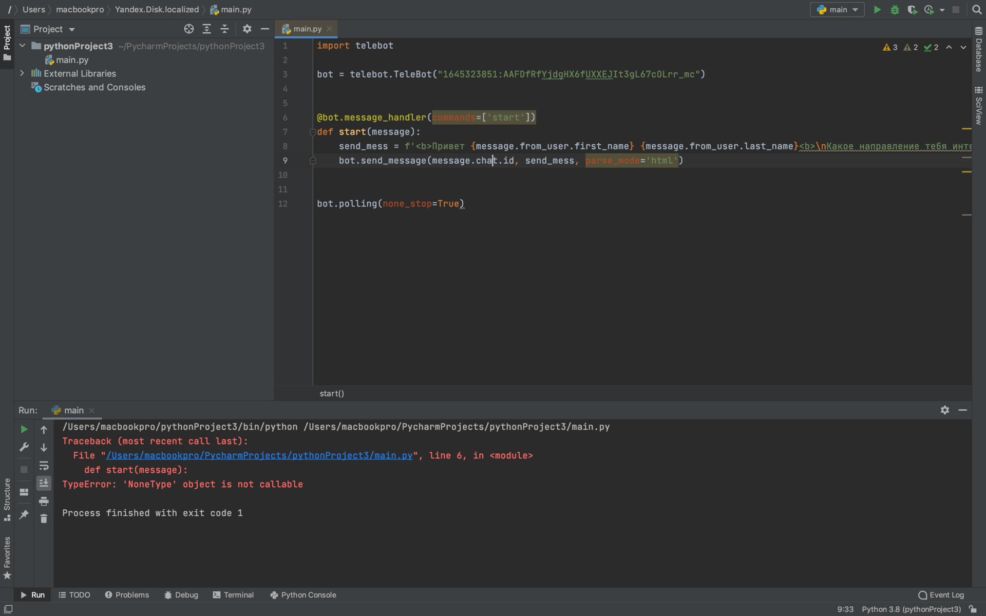Viewport: 986px width, 616px height.
Task: Open Search Everywhere magnifier icon
Action: pos(977,10)
